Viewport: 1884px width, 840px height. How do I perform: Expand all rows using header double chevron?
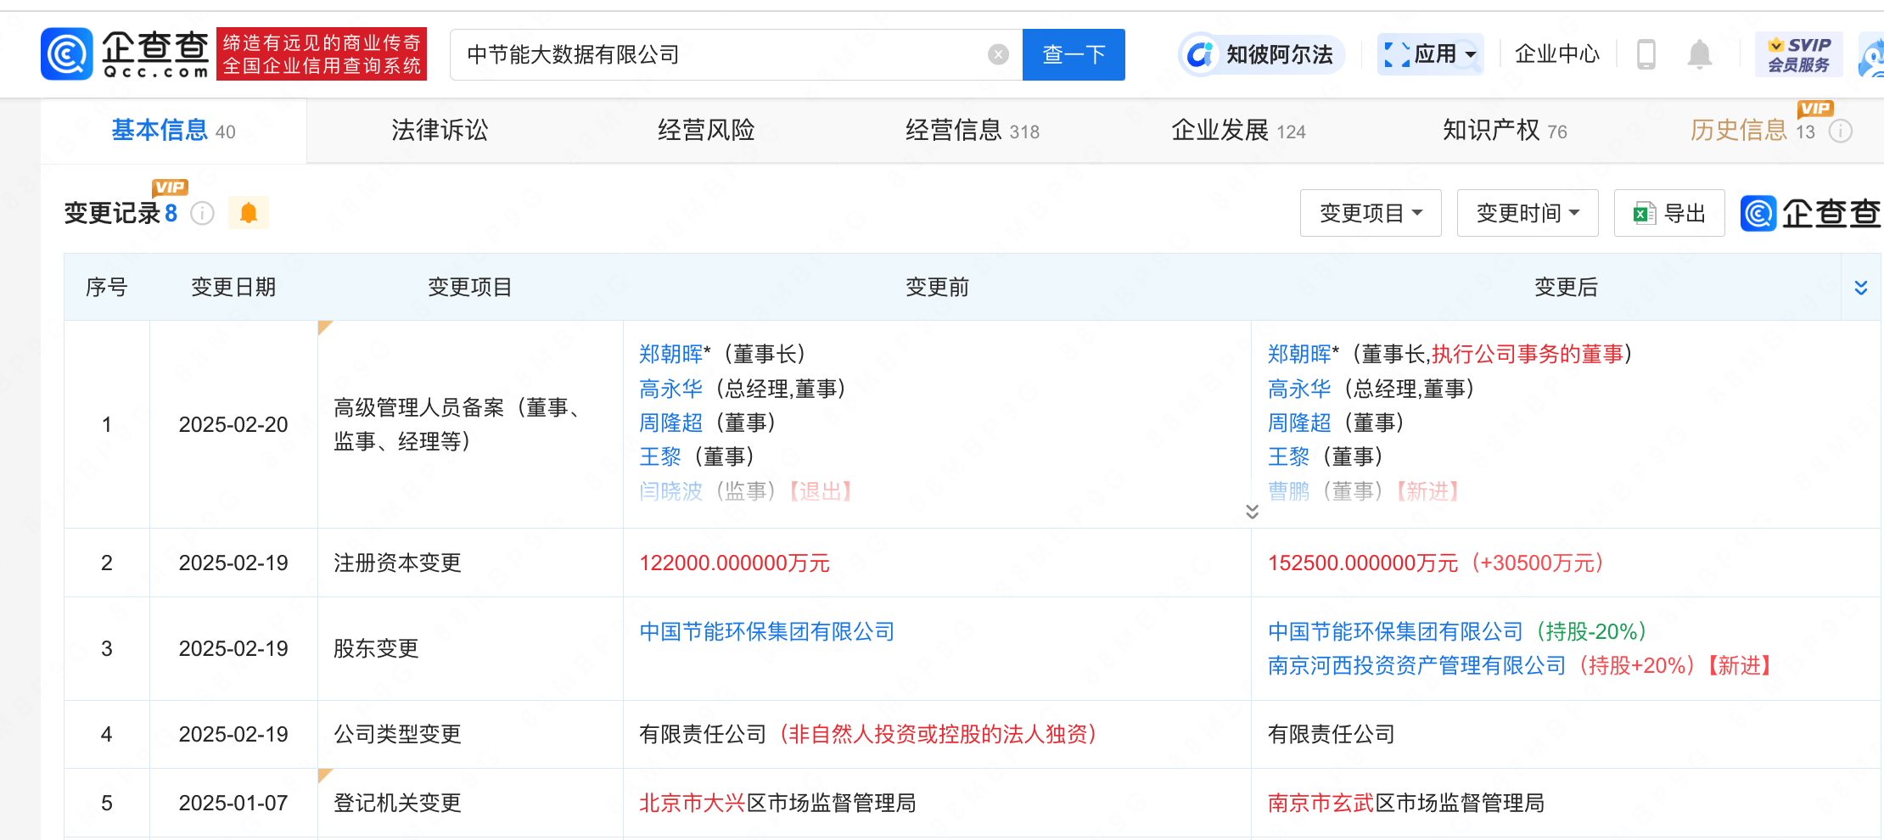point(1860,288)
